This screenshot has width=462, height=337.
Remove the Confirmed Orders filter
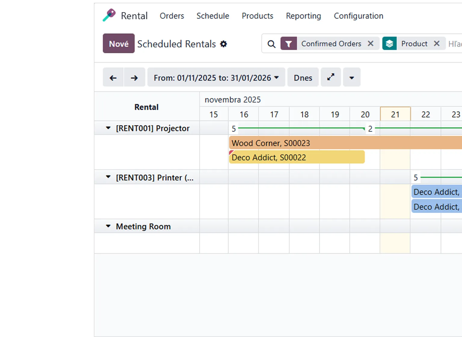point(371,44)
